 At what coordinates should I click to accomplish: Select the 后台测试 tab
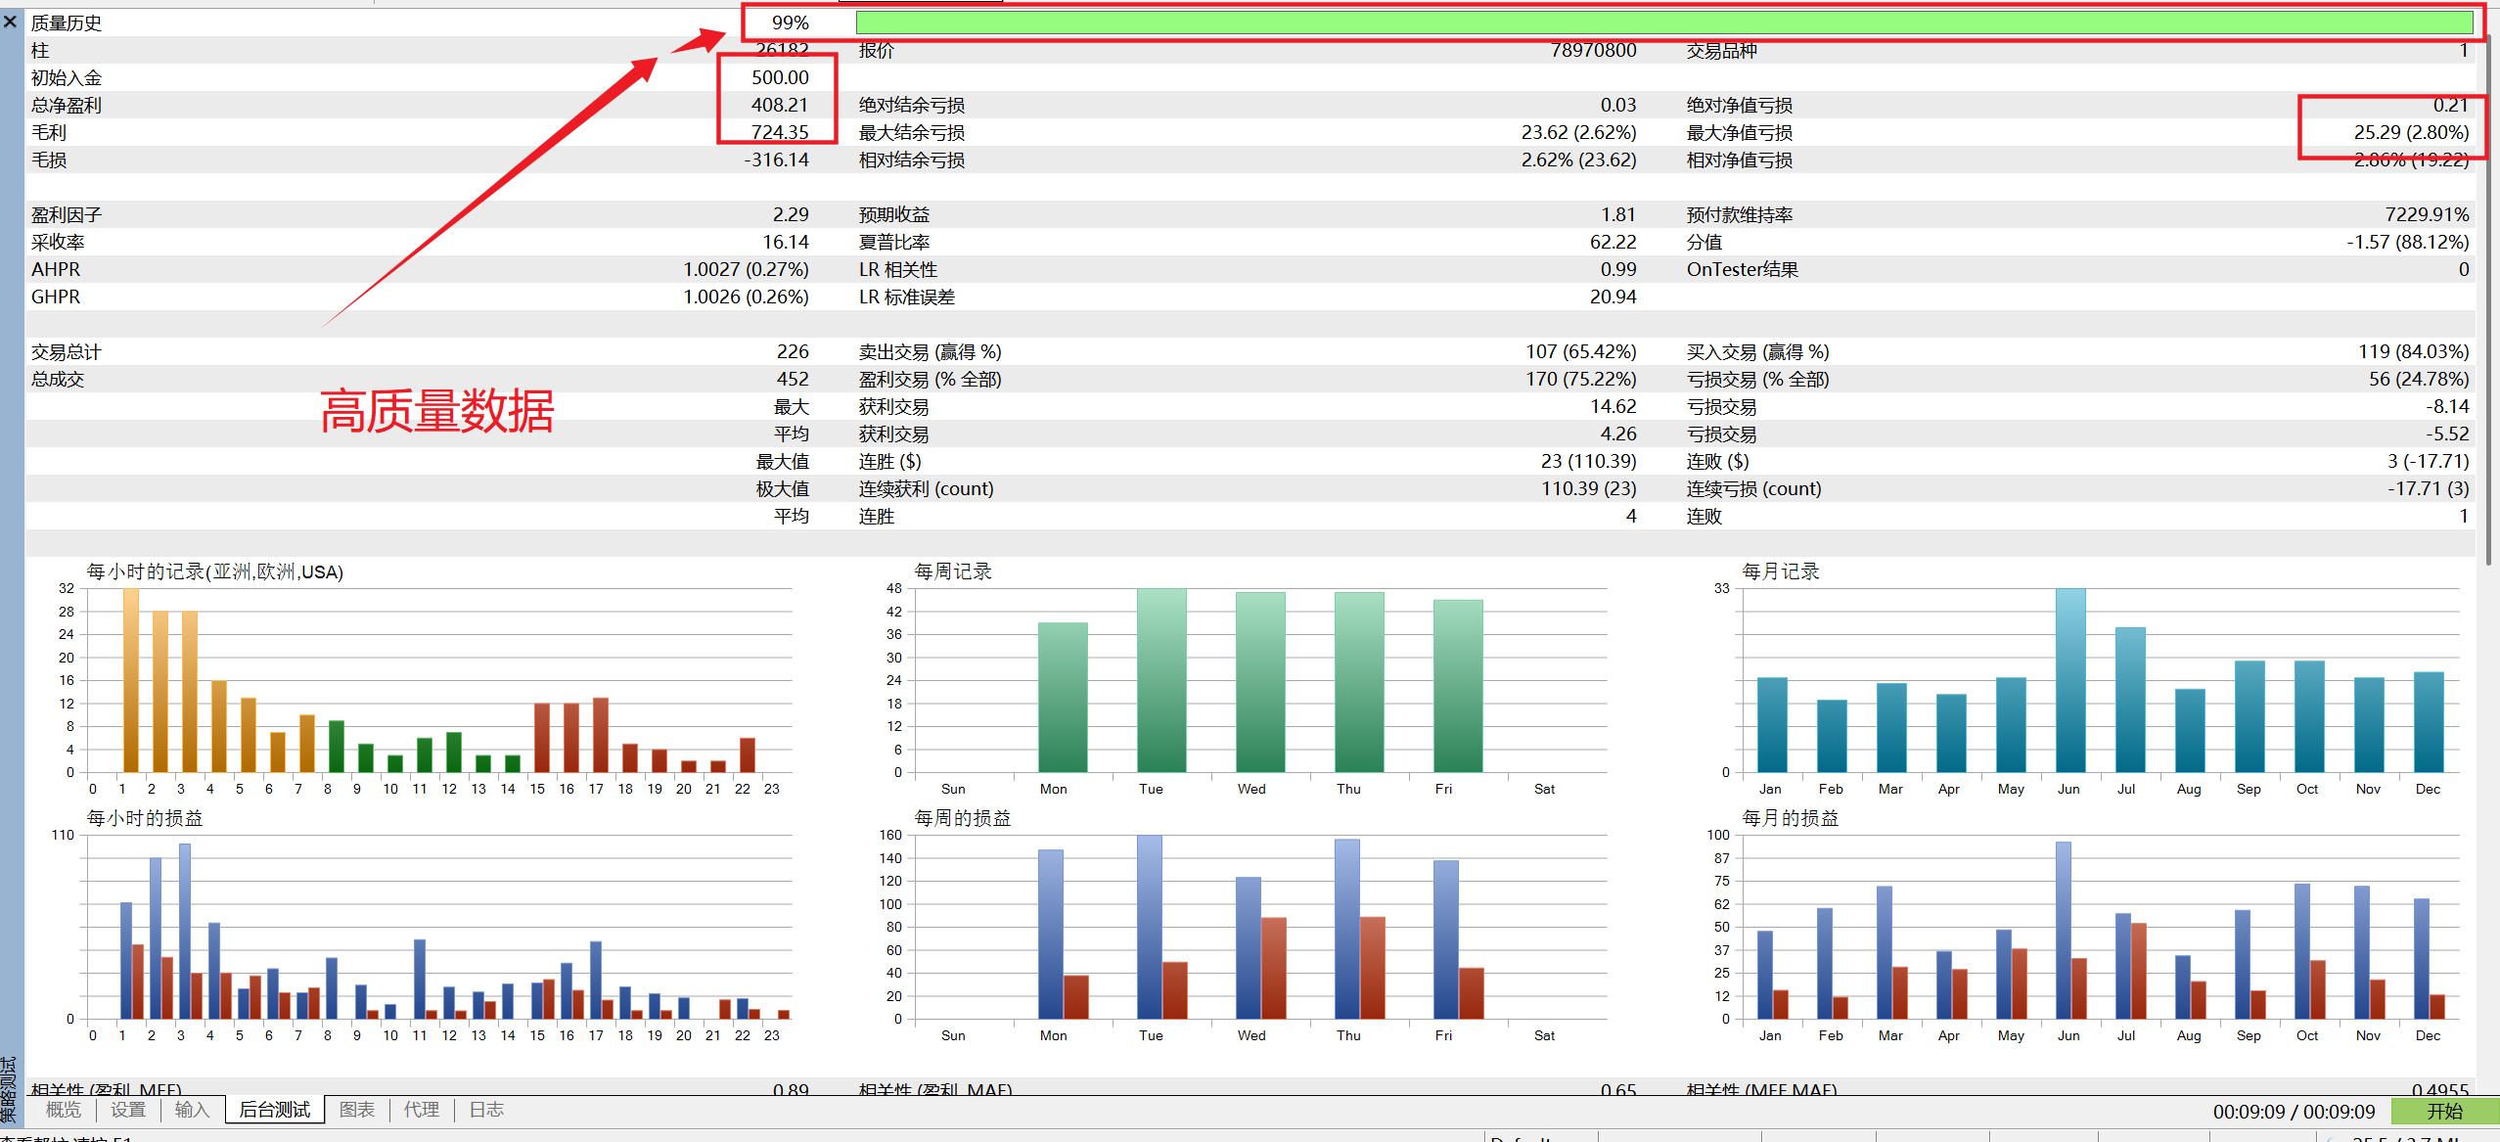pyautogui.click(x=275, y=1110)
